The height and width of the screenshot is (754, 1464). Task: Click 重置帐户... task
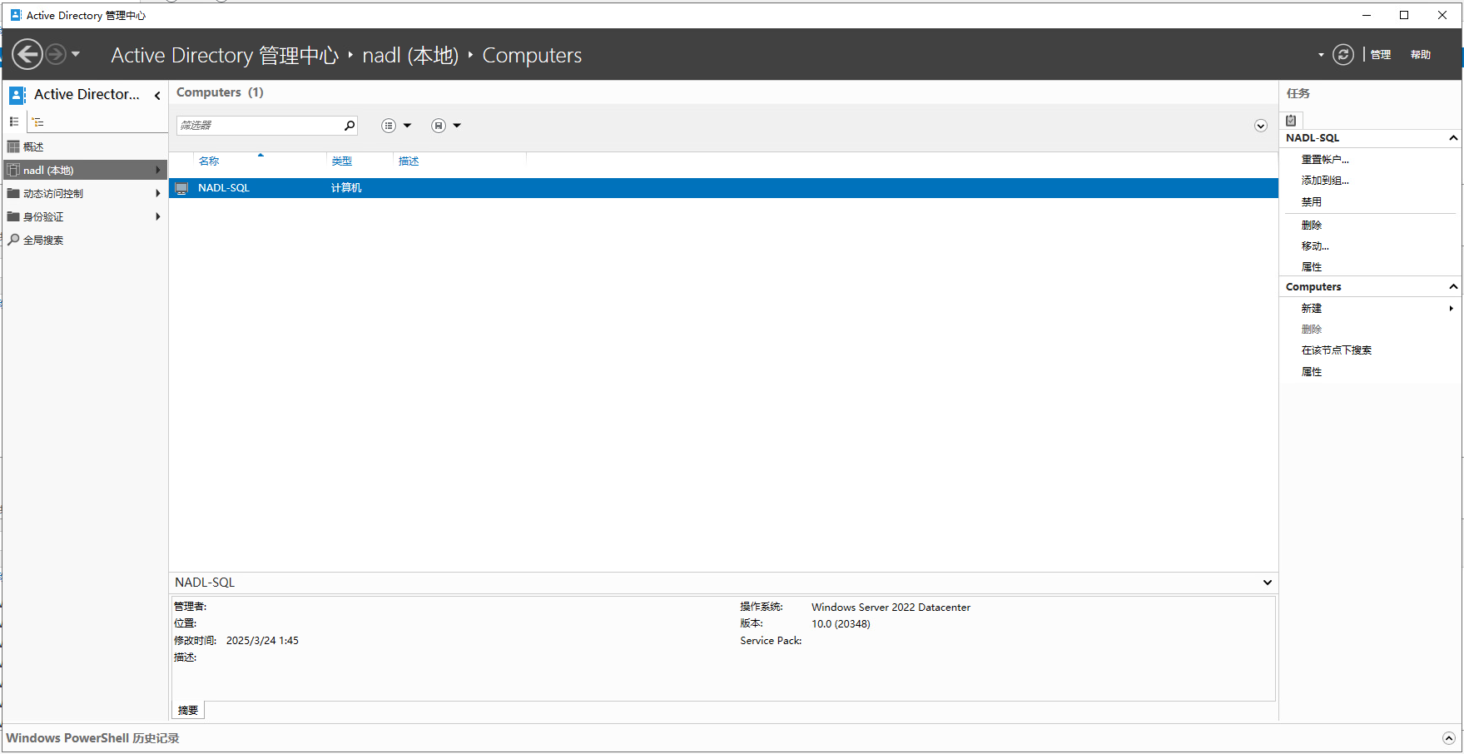click(x=1325, y=159)
